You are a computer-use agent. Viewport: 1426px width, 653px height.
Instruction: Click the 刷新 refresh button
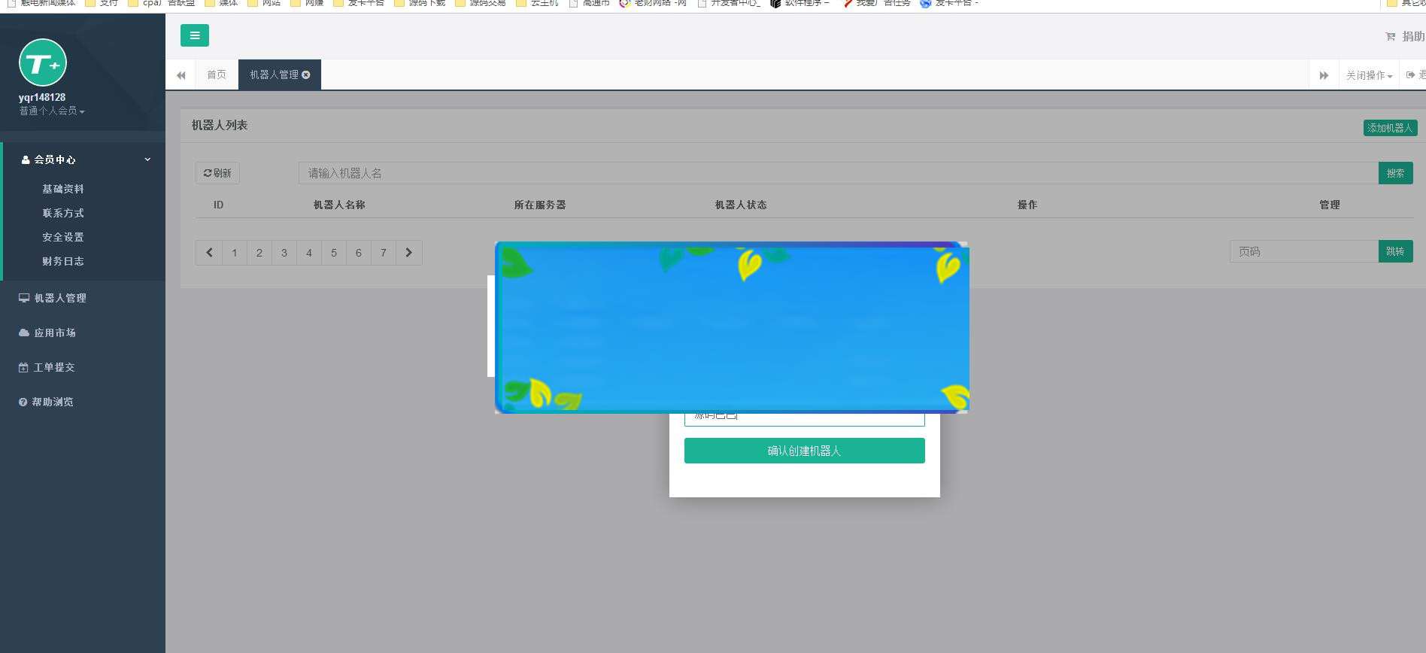217,173
